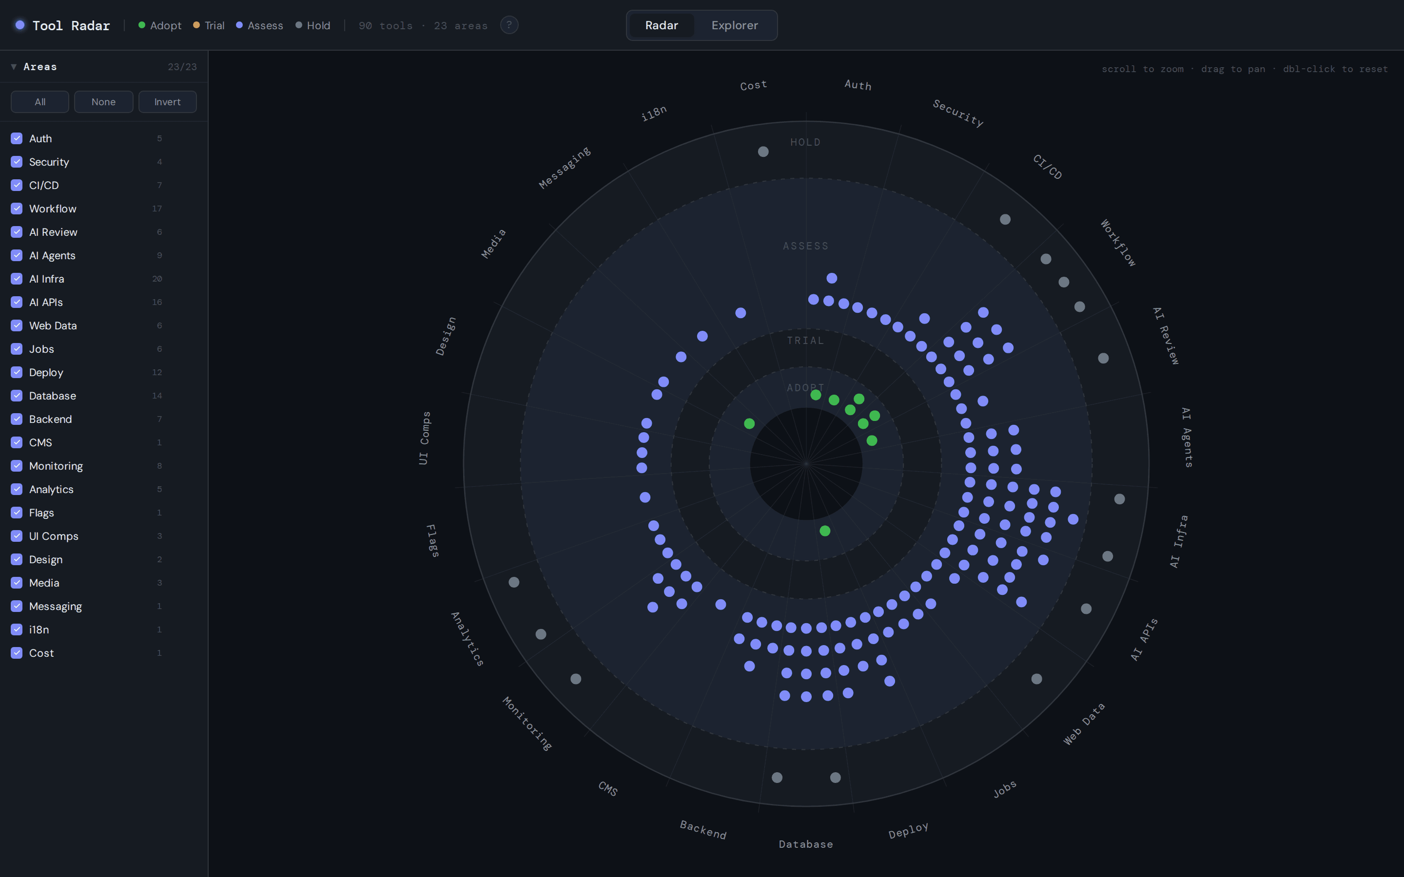
Task: Select the lone green Adopt dot below radar center
Action: pyautogui.click(x=825, y=531)
